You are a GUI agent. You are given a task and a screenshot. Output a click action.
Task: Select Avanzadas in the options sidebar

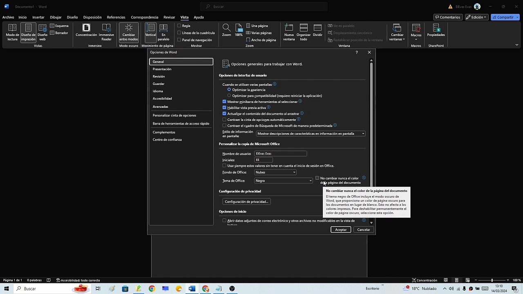click(x=160, y=107)
